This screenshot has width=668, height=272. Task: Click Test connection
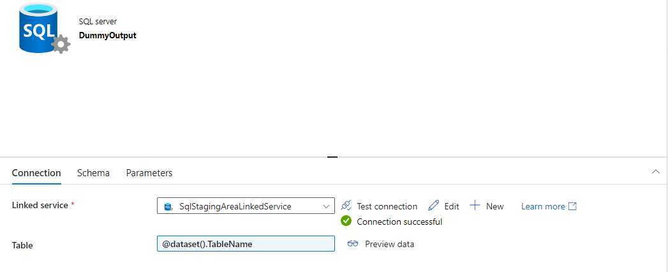[x=379, y=206]
